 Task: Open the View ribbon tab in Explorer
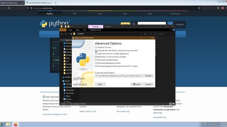(84, 30)
